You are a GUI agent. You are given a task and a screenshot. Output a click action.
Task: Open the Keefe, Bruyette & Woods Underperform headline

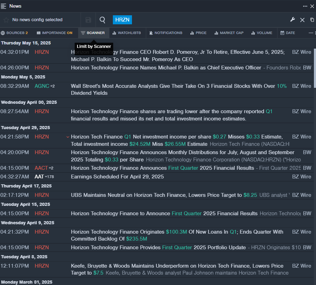tap(177, 269)
